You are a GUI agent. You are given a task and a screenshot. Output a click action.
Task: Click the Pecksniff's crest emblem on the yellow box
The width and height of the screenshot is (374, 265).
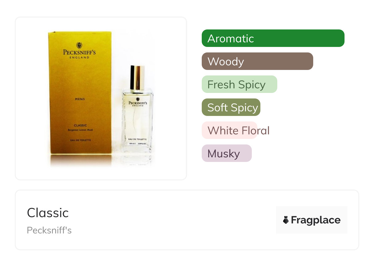click(x=80, y=45)
